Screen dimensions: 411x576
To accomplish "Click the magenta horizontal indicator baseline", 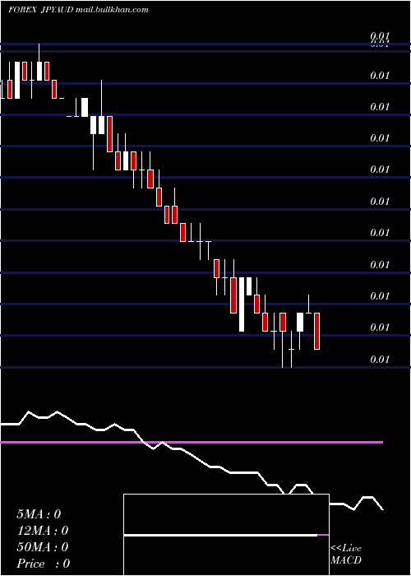I will 192,443.
